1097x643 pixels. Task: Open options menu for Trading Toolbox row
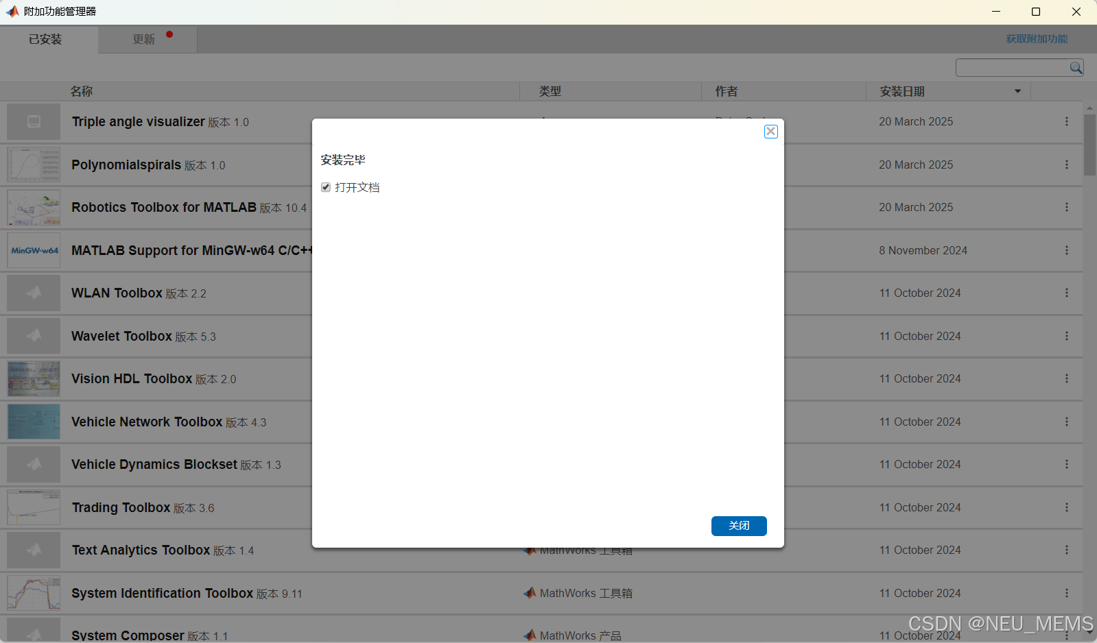(x=1066, y=507)
